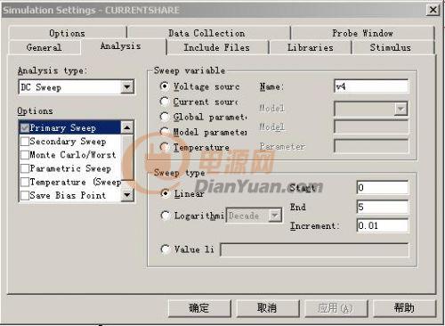Tick the Parametric Sweep checkbox

[x=25, y=168]
